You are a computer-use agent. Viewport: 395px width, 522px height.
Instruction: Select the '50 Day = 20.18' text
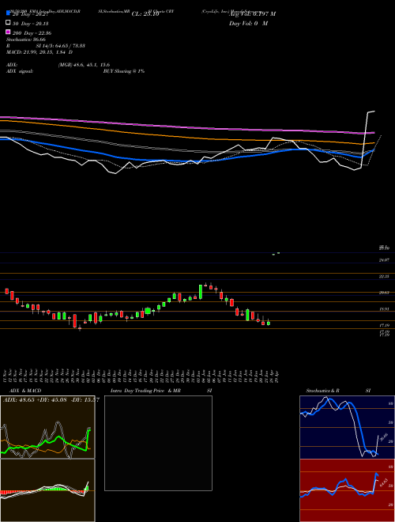[31, 23]
